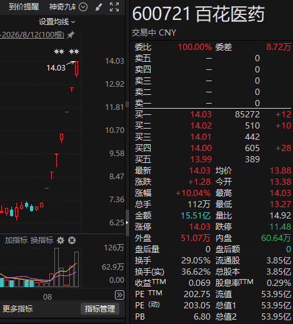Select the 买四 price 14.00

201,148
